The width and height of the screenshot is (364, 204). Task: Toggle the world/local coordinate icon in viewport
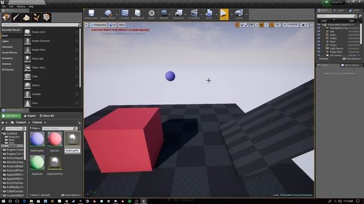252,25
